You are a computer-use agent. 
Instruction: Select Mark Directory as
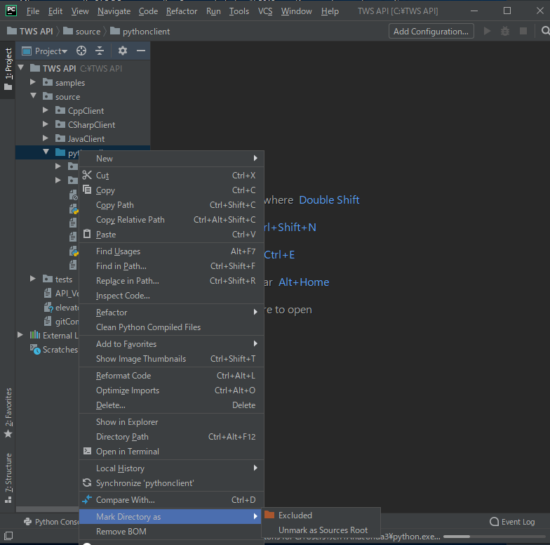coord(170,517)
